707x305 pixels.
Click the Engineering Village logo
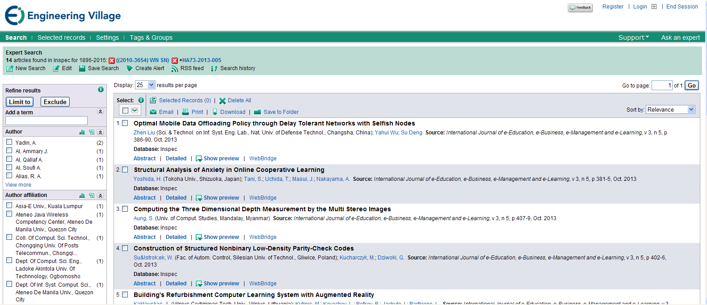click(63, 16)
